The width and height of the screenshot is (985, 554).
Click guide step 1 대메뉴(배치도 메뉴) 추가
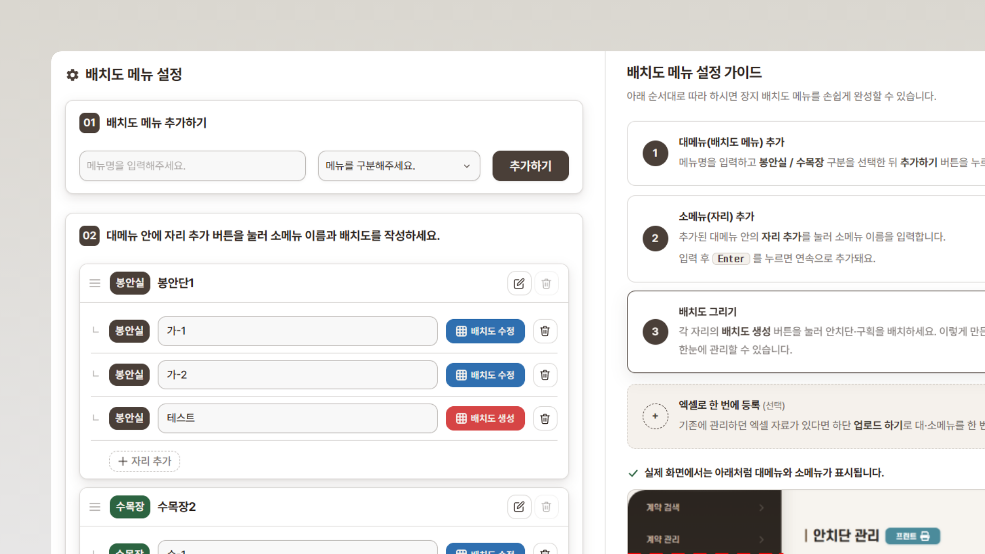click(806, 153)
